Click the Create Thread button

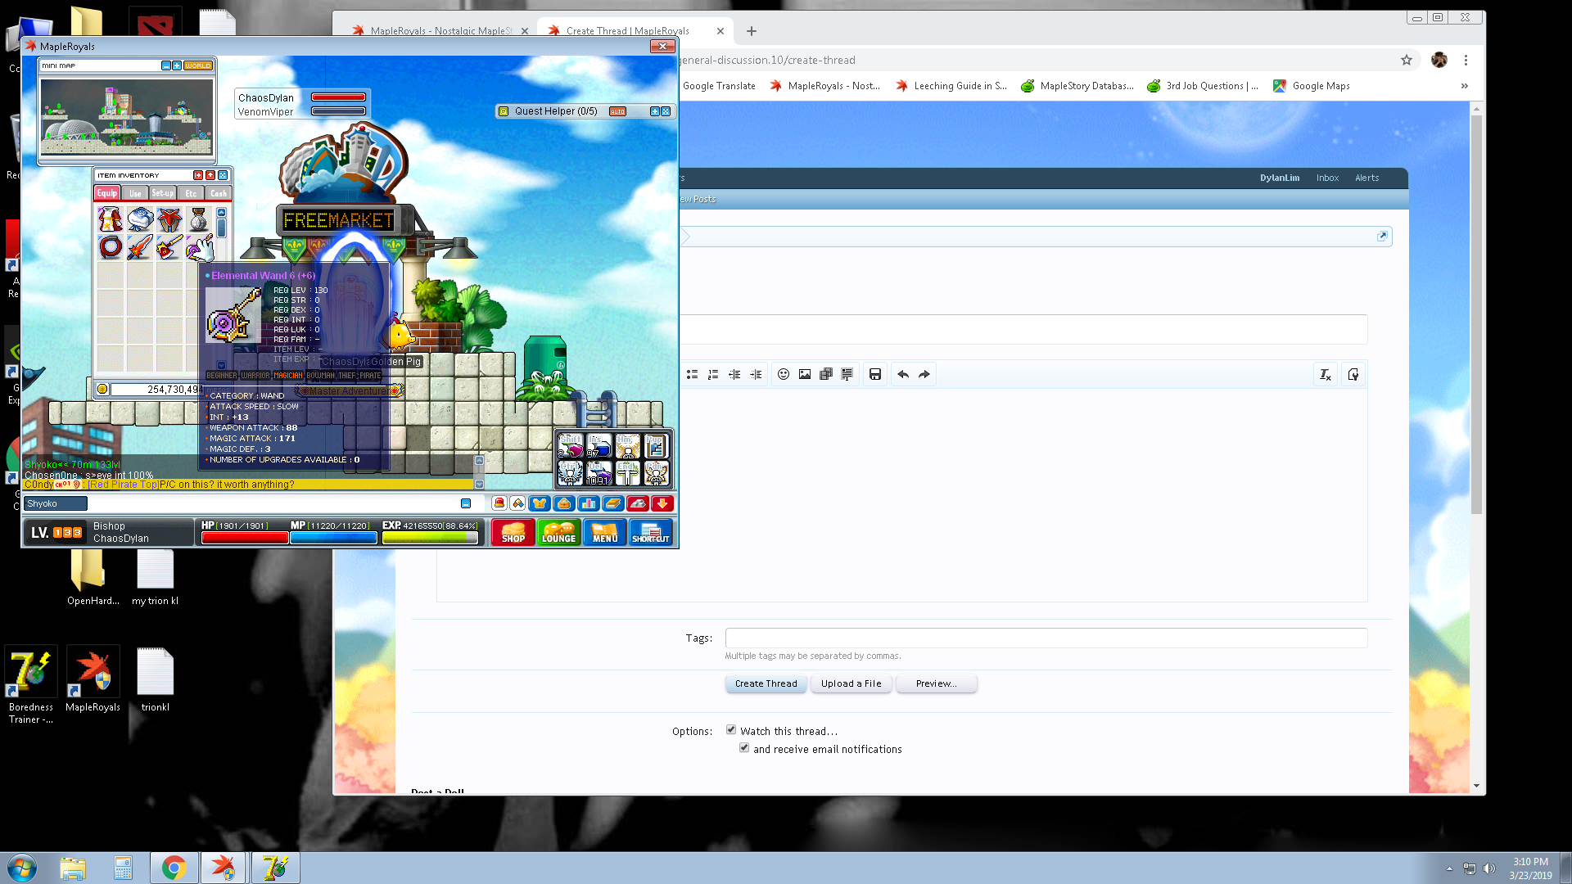(766, 683)
